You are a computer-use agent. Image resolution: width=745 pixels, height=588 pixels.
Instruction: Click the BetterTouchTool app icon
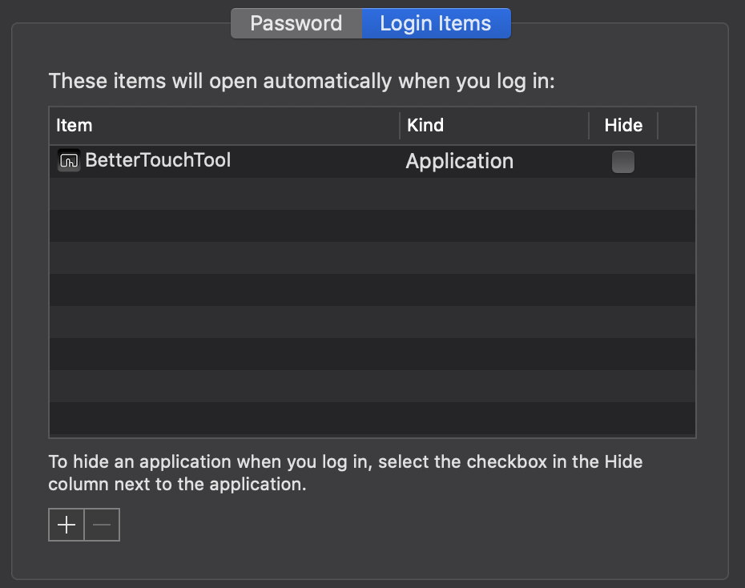pyautogui.click(x=69, y=160)
